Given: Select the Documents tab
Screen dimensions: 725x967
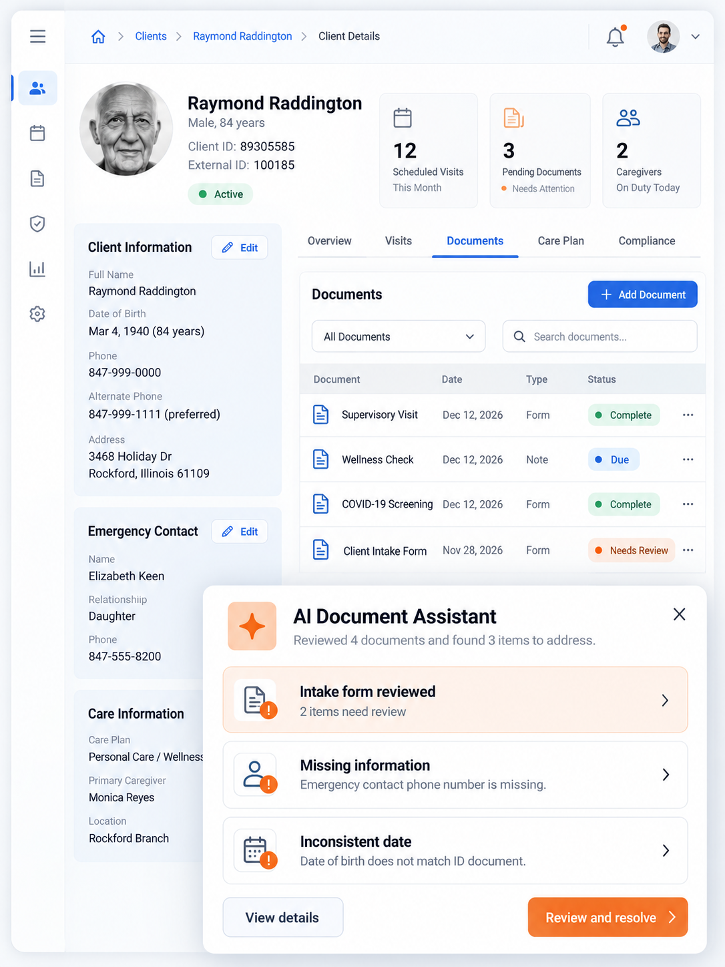Looking at the screenshot, I should [475, 241].
